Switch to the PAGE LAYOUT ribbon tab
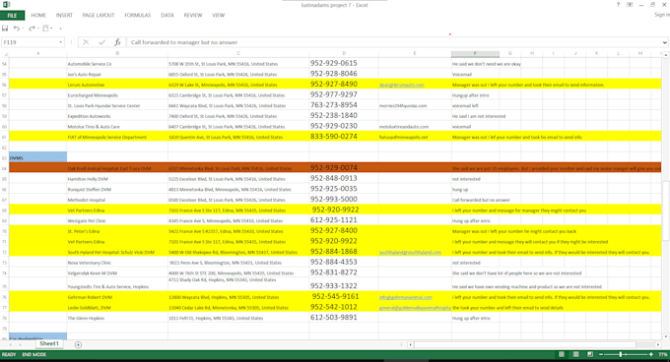Screen dimensions: 670x362 pyautogui.click(x=99, y=16)
